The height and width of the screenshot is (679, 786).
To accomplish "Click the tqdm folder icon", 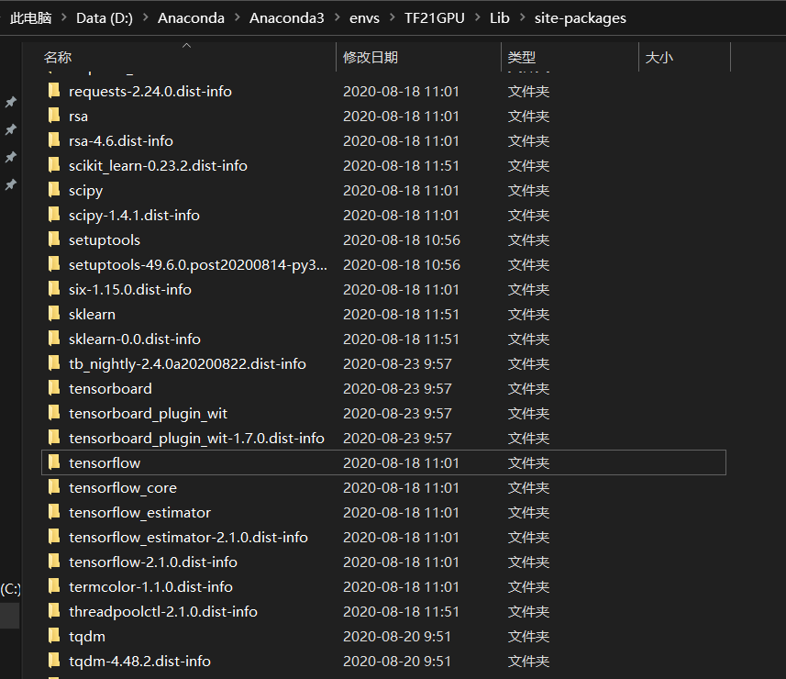I will pos(54,635).
